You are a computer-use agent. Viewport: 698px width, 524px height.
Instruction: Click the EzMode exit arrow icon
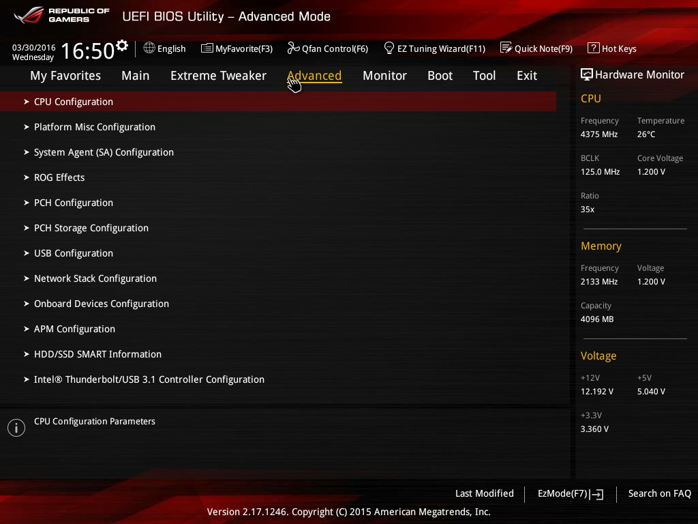pos(596,494)
